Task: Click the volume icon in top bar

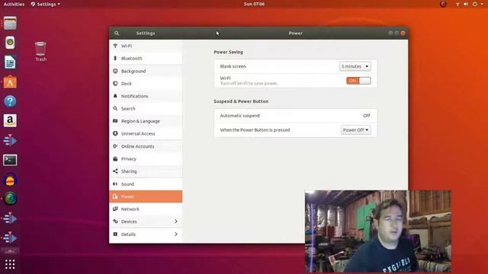Action: click(x=466, y=4)
